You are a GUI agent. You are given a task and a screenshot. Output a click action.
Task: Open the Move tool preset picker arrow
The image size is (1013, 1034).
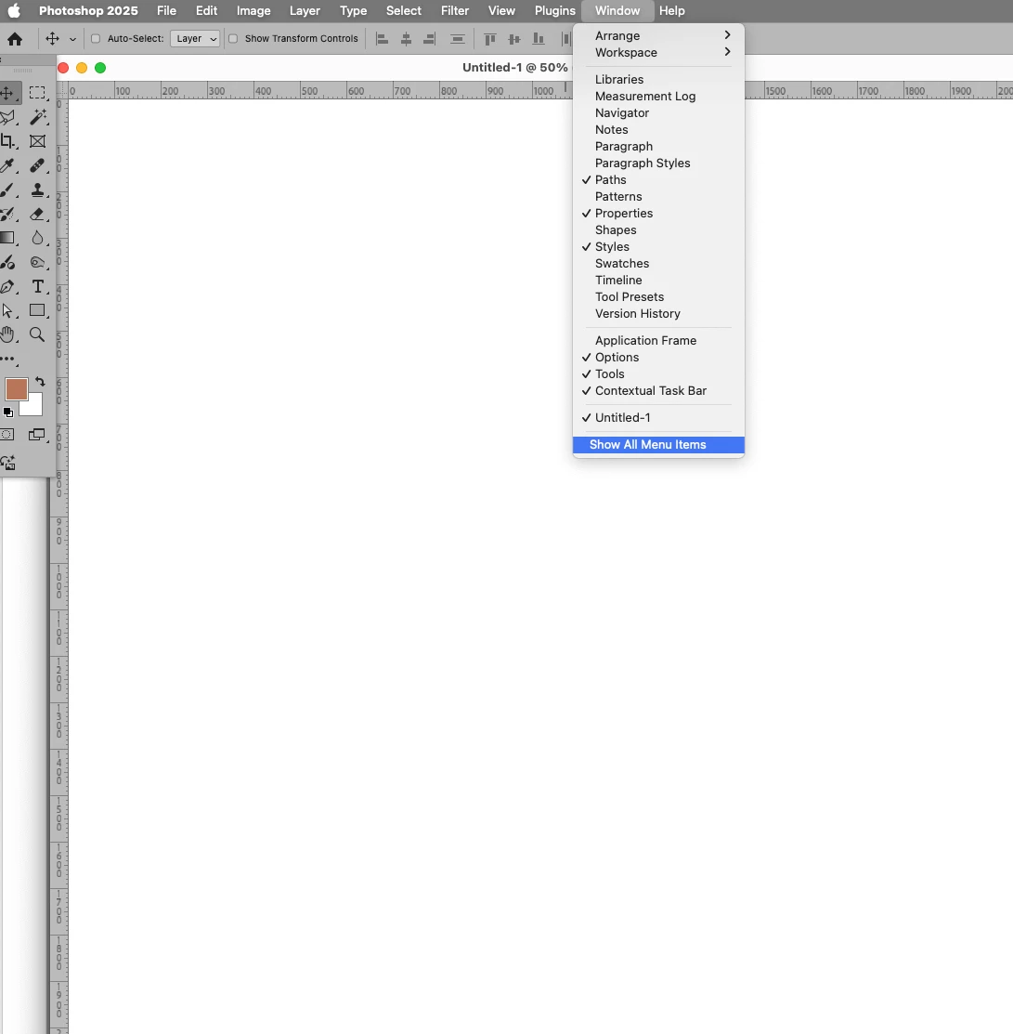tap(72, 39)
